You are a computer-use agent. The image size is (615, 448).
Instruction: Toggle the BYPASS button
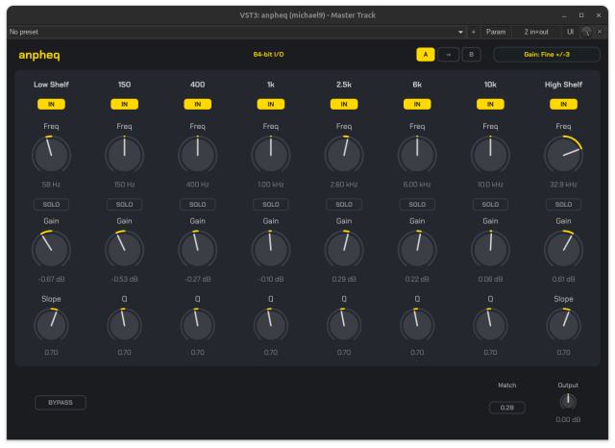61,403
